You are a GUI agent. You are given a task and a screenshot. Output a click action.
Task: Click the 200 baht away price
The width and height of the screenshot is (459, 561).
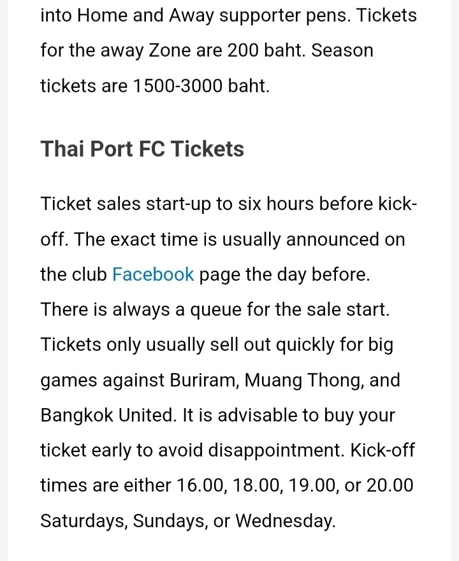click(266, 50)
